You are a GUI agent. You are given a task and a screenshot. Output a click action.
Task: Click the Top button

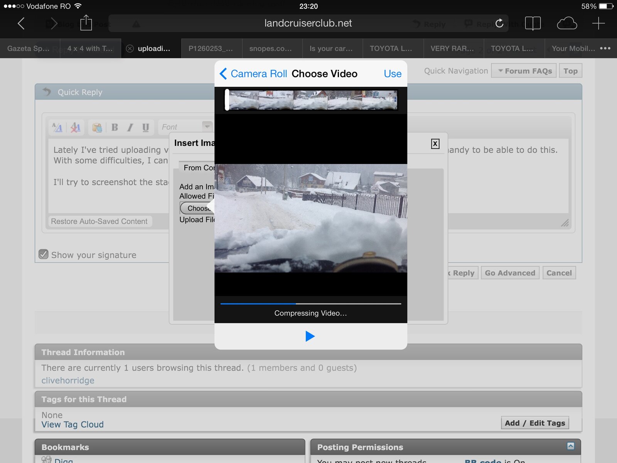pyautogui.click(x=570, y=71)
